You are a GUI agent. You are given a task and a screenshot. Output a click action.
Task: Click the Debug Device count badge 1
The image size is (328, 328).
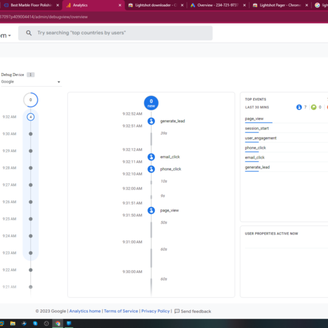[x=30, y=75]
